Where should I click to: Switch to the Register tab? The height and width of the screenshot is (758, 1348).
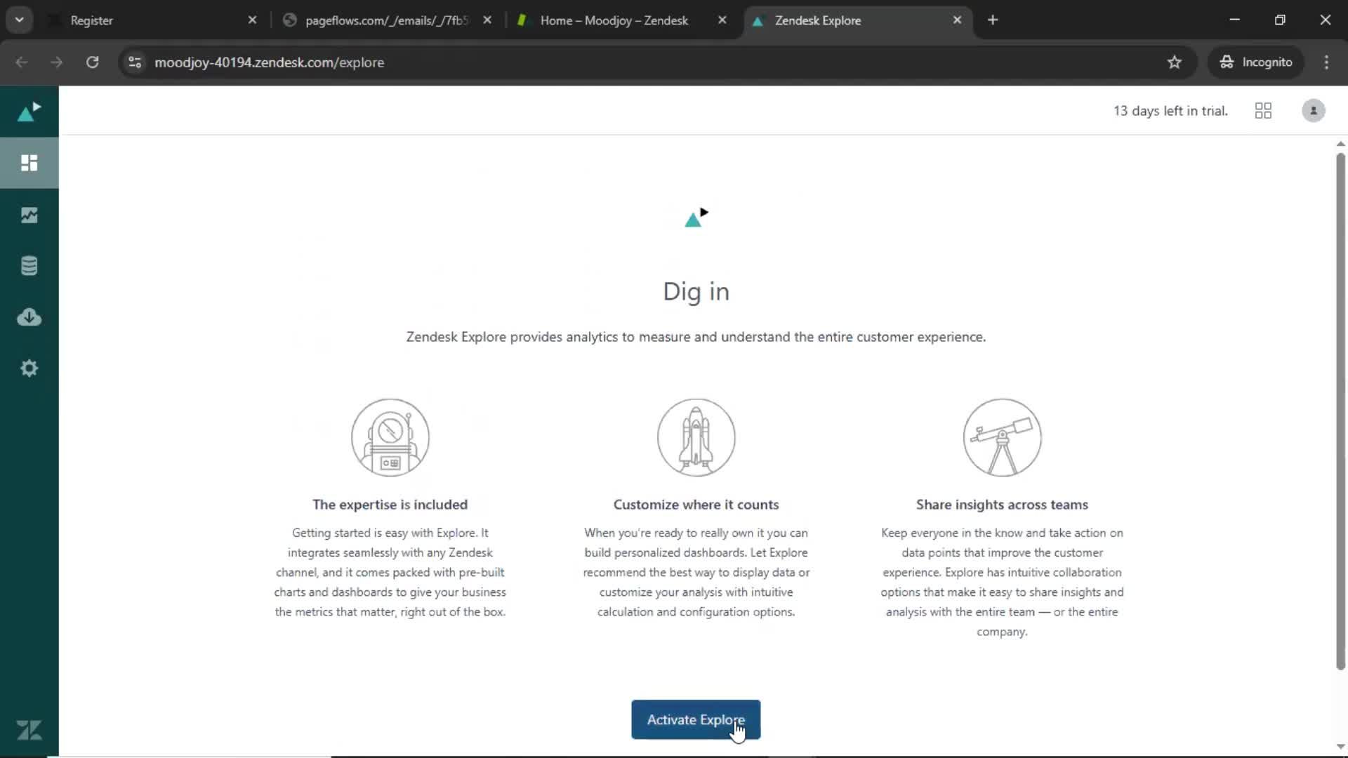point(151,20)
